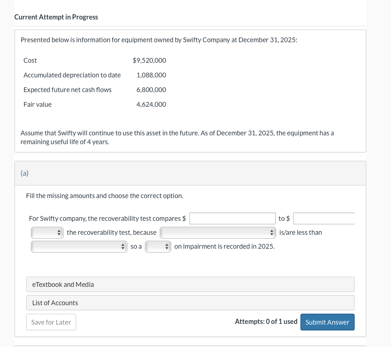Open the dropdown before 'the recoverability test'

(47, 232)
